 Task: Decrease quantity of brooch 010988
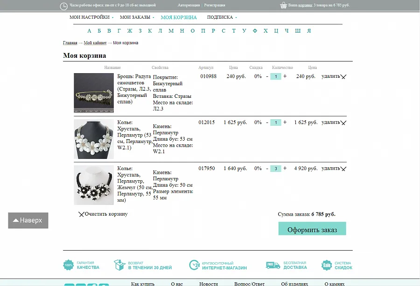coord(267,76)
